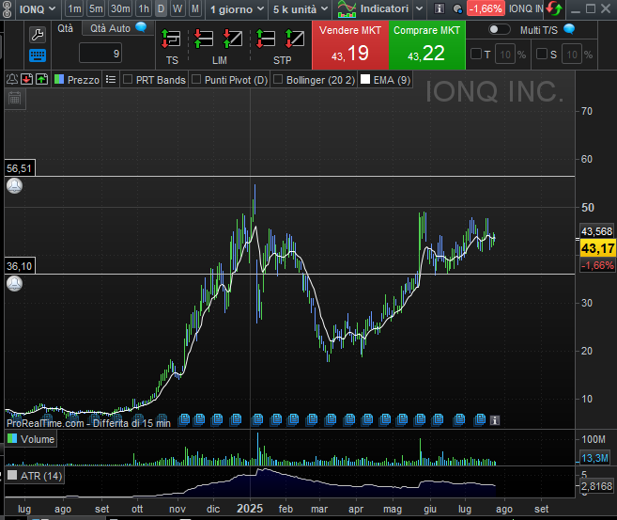Switch to the weekly W timeframe
This screenshot has width=617, height=520.
177,8
